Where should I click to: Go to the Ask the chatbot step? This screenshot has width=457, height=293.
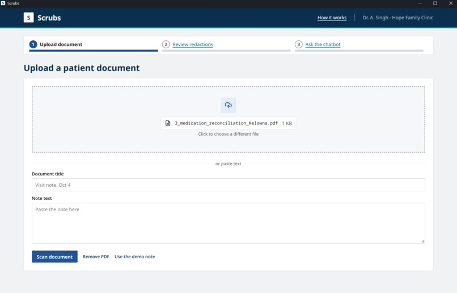(323, 44)
